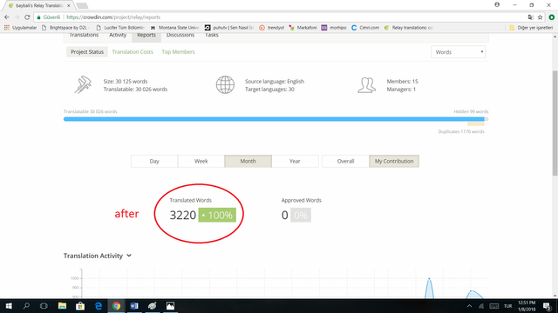Open Microsoft Store from taskbar

(80, 306)
